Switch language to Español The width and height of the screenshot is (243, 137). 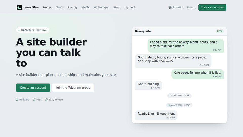pyautogui.click(x=176, y=7)
